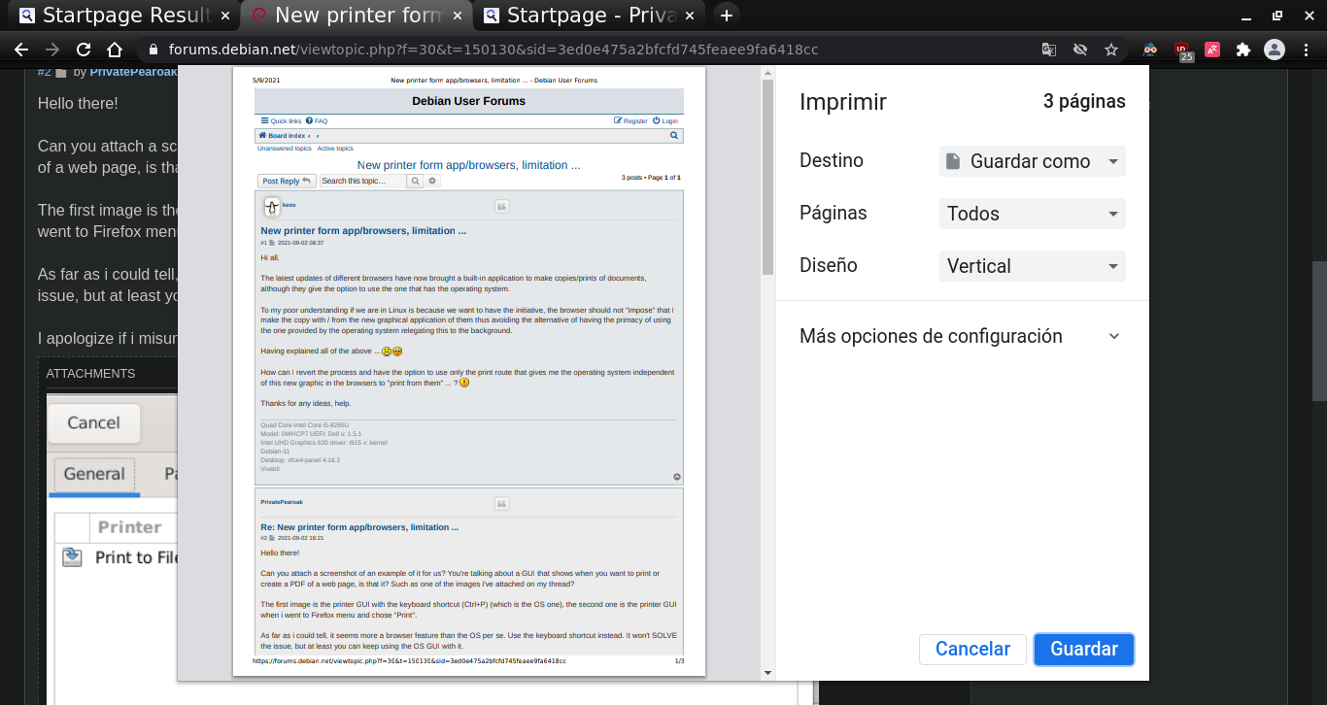Image resolution: width=1327 pixels, height=705 pixels.
Task: Bookmark this page with the star icon
Action: coord(1111,50)
